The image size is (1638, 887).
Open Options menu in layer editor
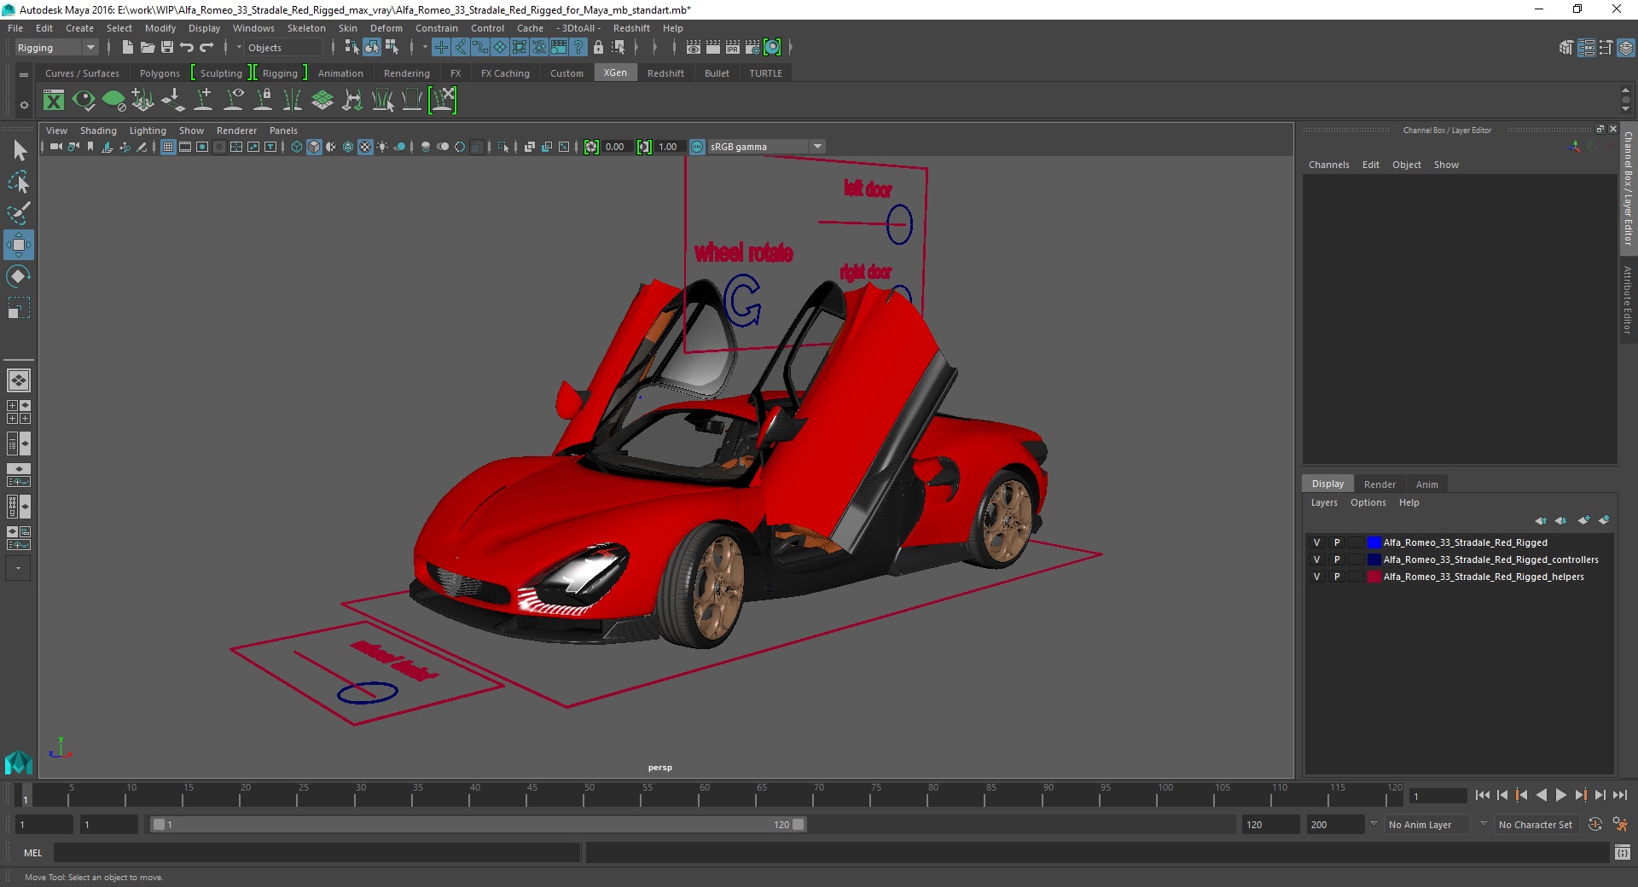(1368, 502)
